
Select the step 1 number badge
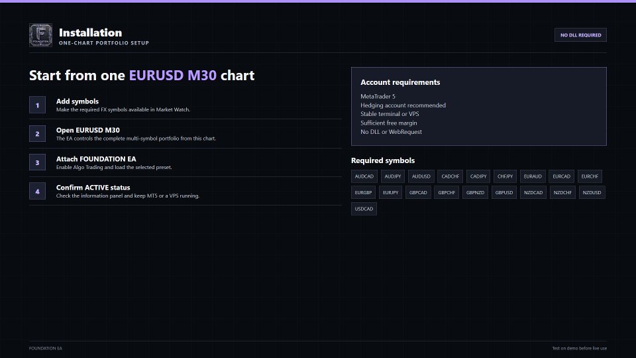37,105
